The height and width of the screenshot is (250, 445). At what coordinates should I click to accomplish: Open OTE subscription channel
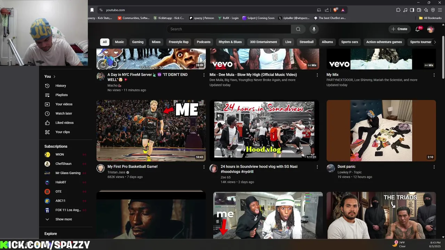pyautogui.click(x=58, y=191)
